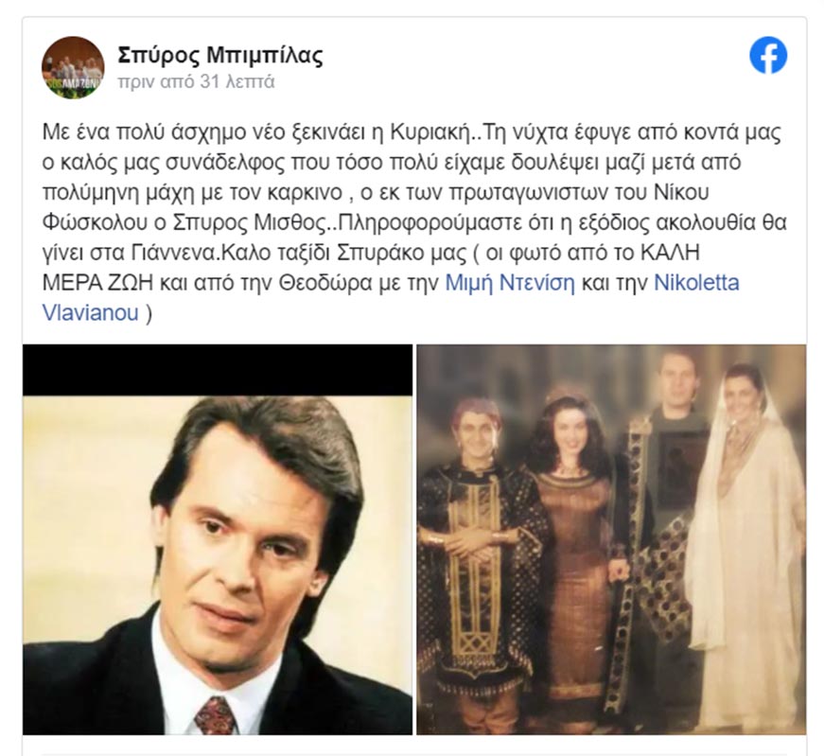The width and height of the screenshot is (824, 756).
Task: Open Σπύρος Μπιμπίλας round profile avatar
Action: 73,67
